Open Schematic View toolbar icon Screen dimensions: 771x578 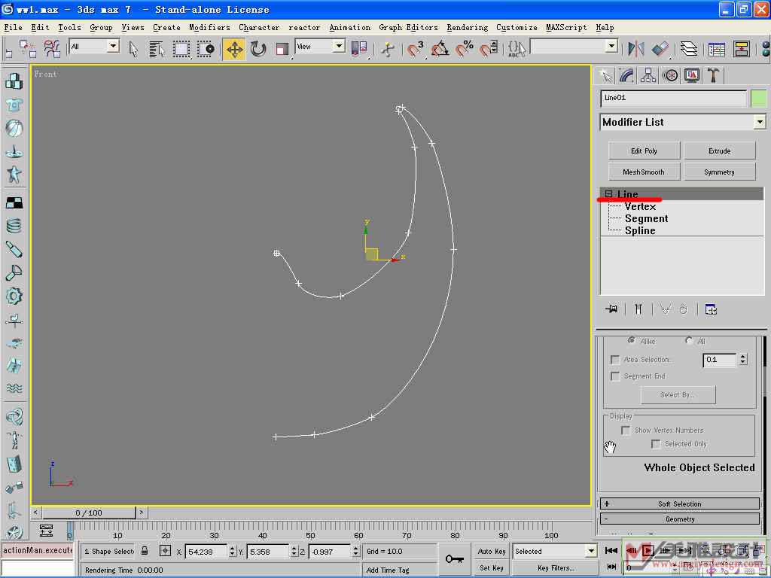(x=741, y=49)
